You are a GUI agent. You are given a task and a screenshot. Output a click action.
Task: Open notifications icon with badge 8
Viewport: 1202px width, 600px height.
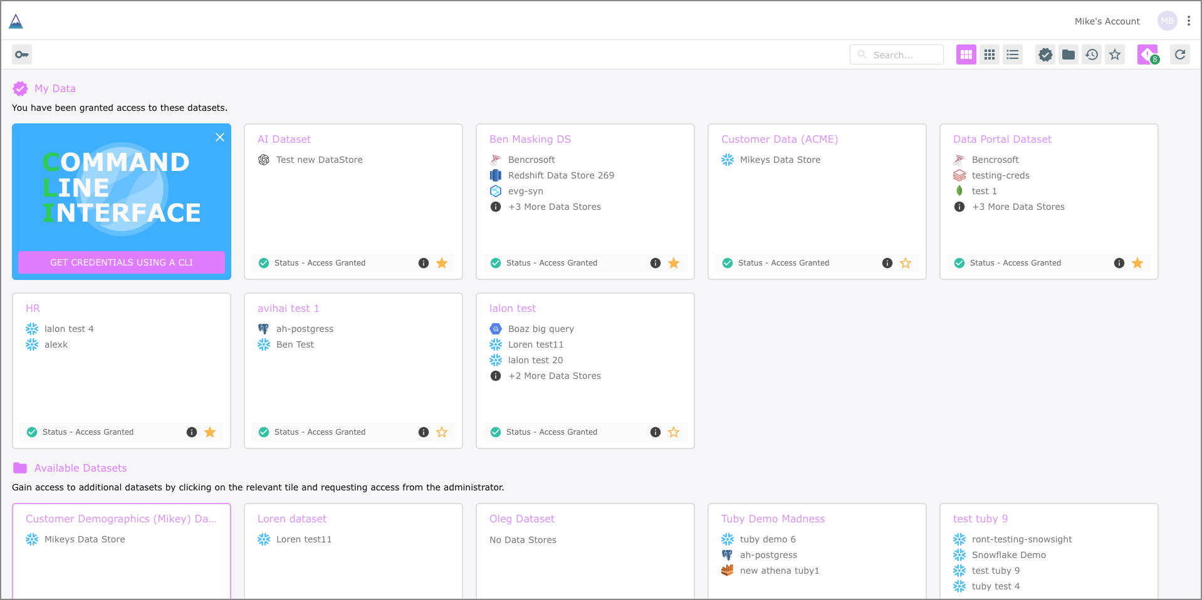pyautogui.click(x=1148, y=54)
